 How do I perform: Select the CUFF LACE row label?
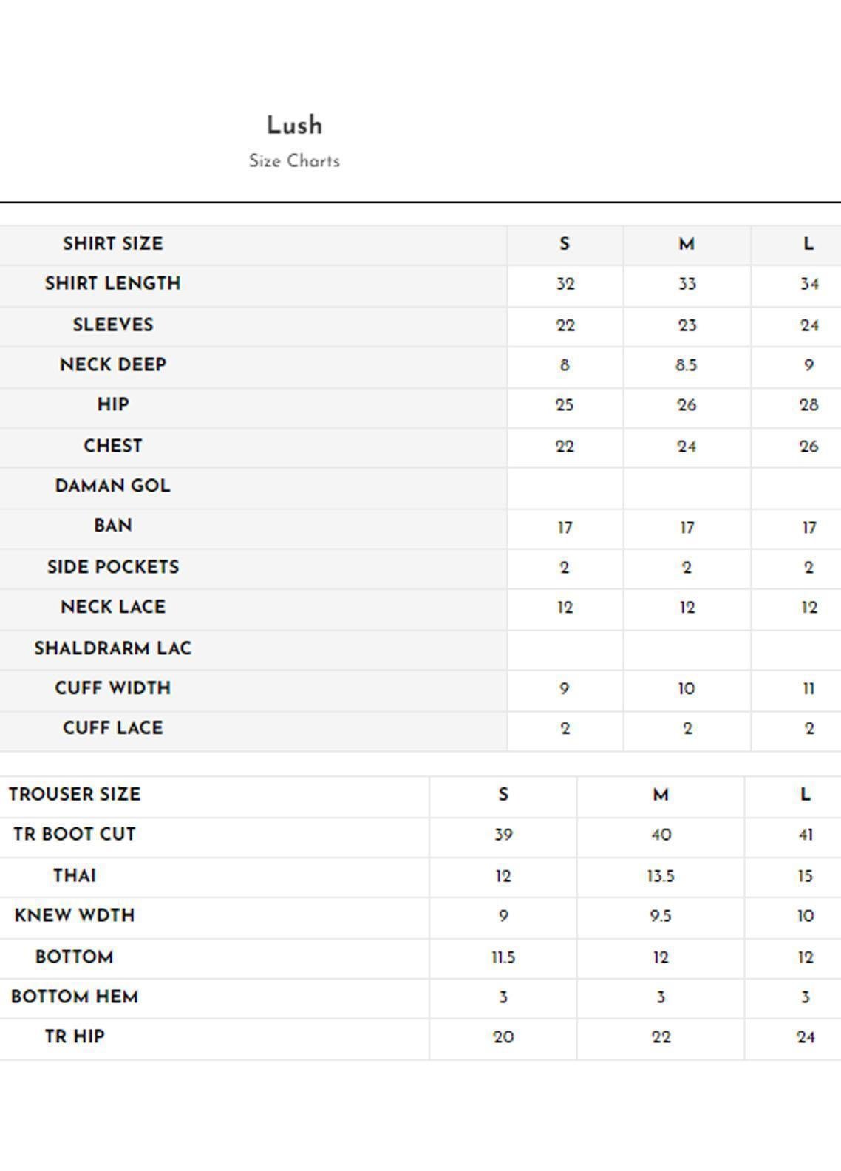(x=113, y=728)
